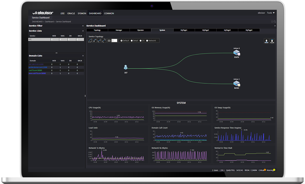Screen dimensions: 305x184
Task: Click the upload topology icon
Action: point(272,41)
